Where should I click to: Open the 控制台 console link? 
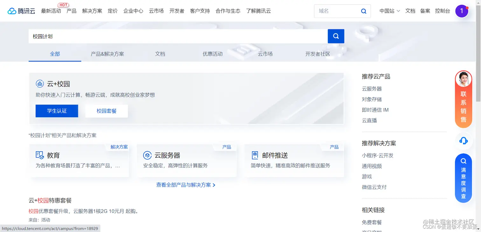[x=443, y=11]
